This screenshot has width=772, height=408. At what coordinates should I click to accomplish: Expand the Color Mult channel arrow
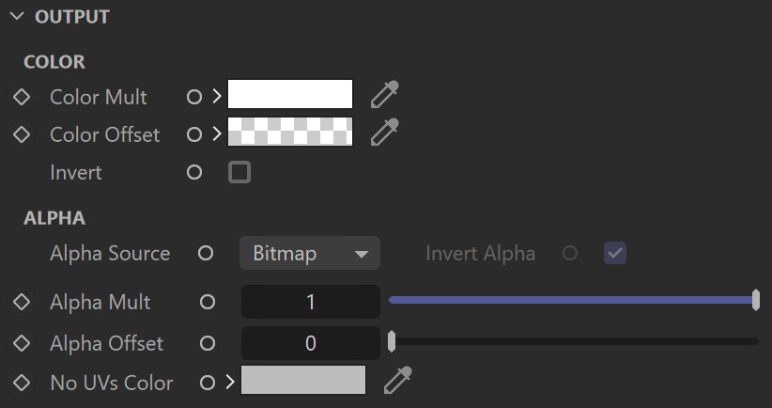[217, 97]
